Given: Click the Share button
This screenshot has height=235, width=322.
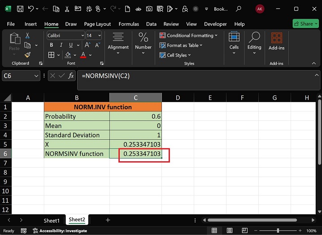Looking at the screenshot, I should [x=305, y=23].
